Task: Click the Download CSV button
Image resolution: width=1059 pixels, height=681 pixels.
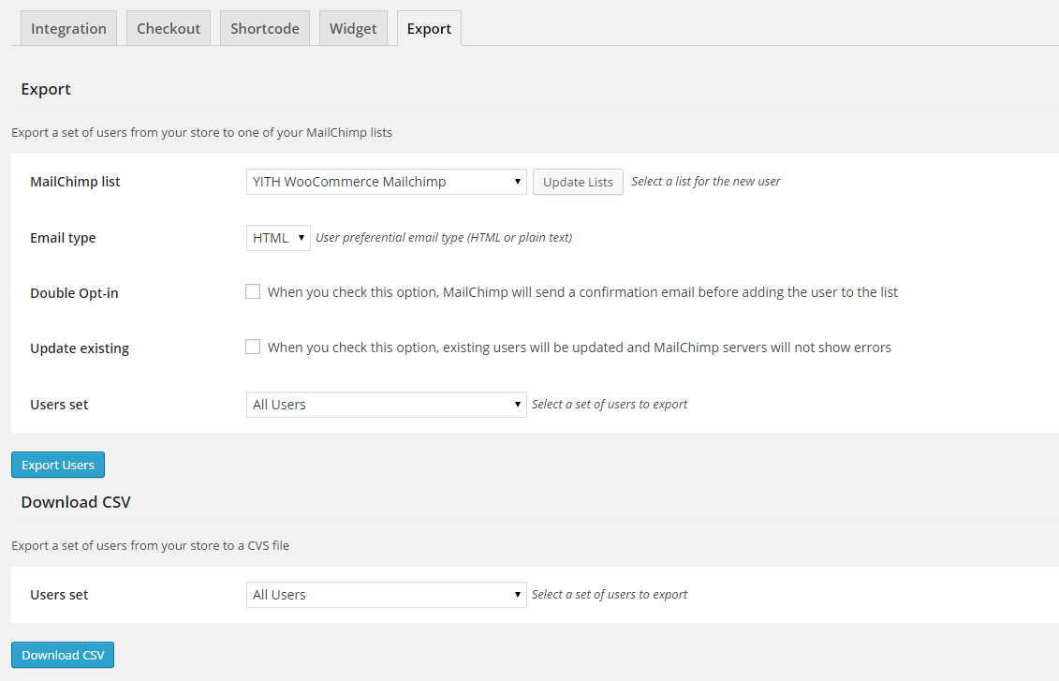Action: click(x=63, y=655)
